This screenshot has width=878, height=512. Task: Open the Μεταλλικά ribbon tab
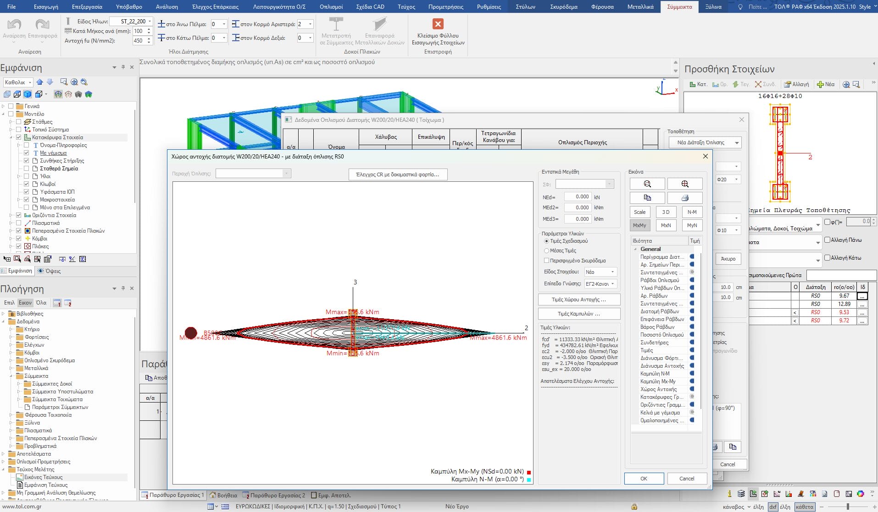[x=640, y=7]
